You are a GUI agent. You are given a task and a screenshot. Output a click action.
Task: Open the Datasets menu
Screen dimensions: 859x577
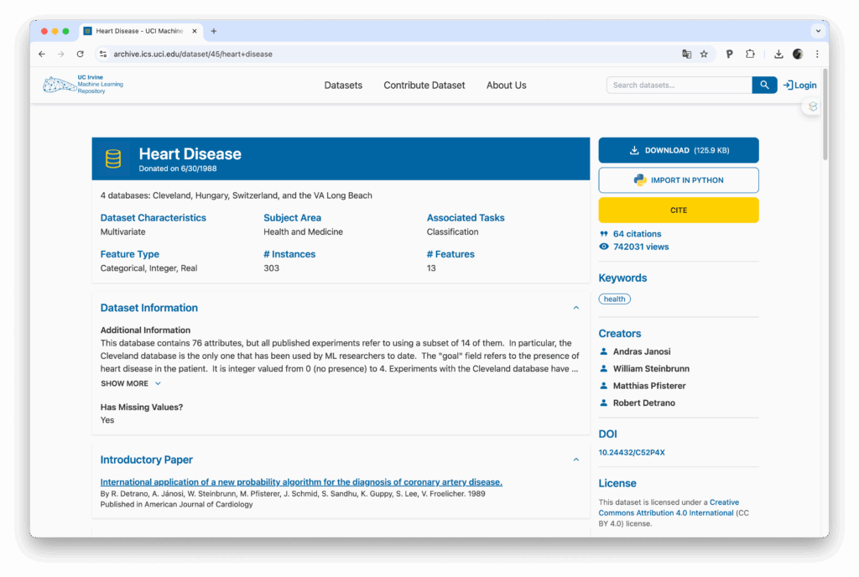click(x=343, y=85)
